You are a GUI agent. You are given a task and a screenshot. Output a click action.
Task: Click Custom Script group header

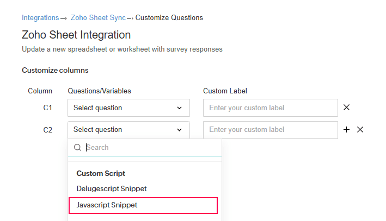[101, 173]
